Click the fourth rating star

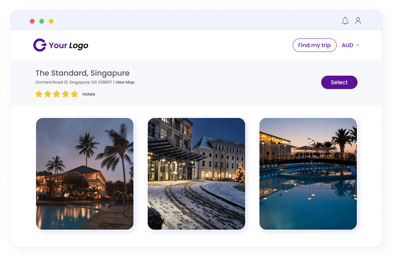tap(66, 94)
